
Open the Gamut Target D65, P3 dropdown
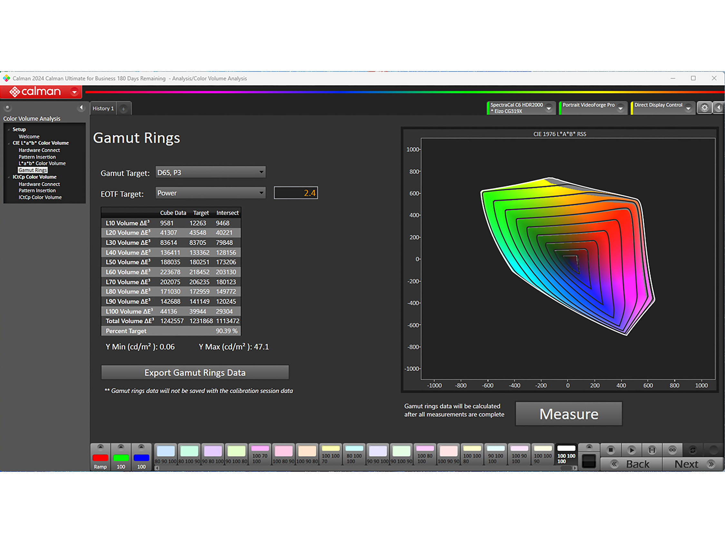click(210, 172)
